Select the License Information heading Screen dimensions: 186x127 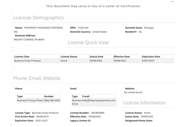coord(144,103)
